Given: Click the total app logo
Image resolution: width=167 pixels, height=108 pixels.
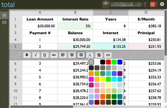Looking at the screenshot, I should [x=8, y=4].
